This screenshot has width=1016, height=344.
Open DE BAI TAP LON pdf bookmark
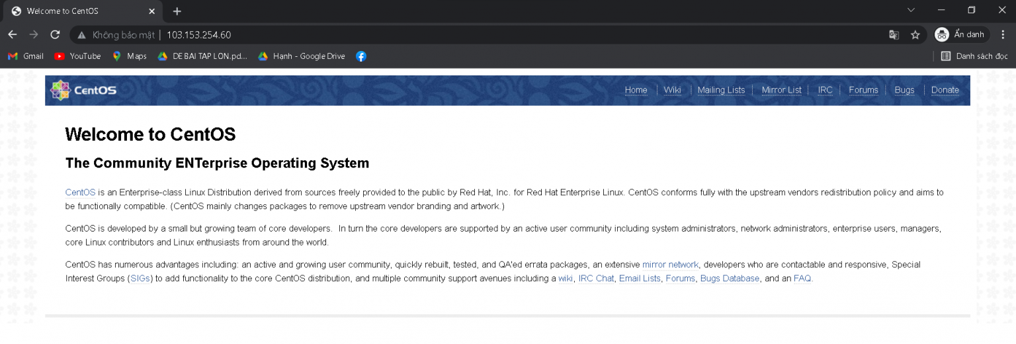(x=202, y=56)
